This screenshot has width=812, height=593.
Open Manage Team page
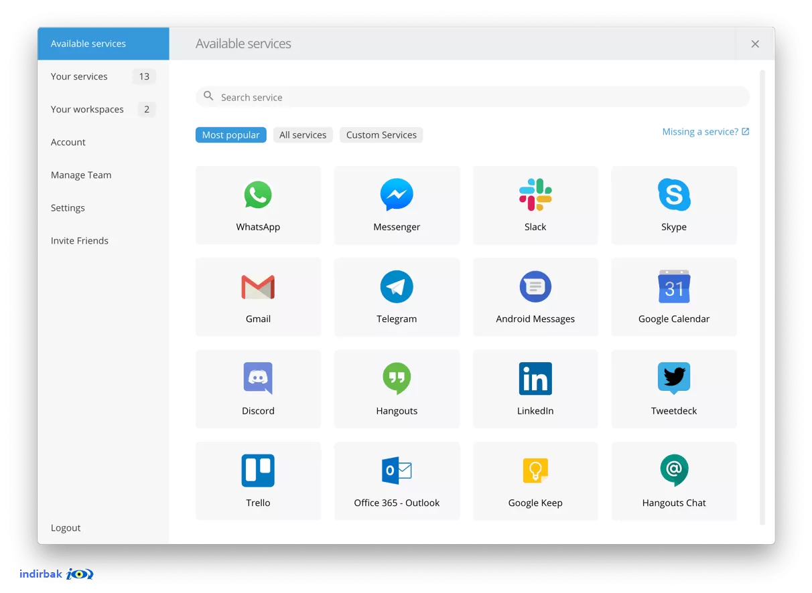click(x=103, y=175)
